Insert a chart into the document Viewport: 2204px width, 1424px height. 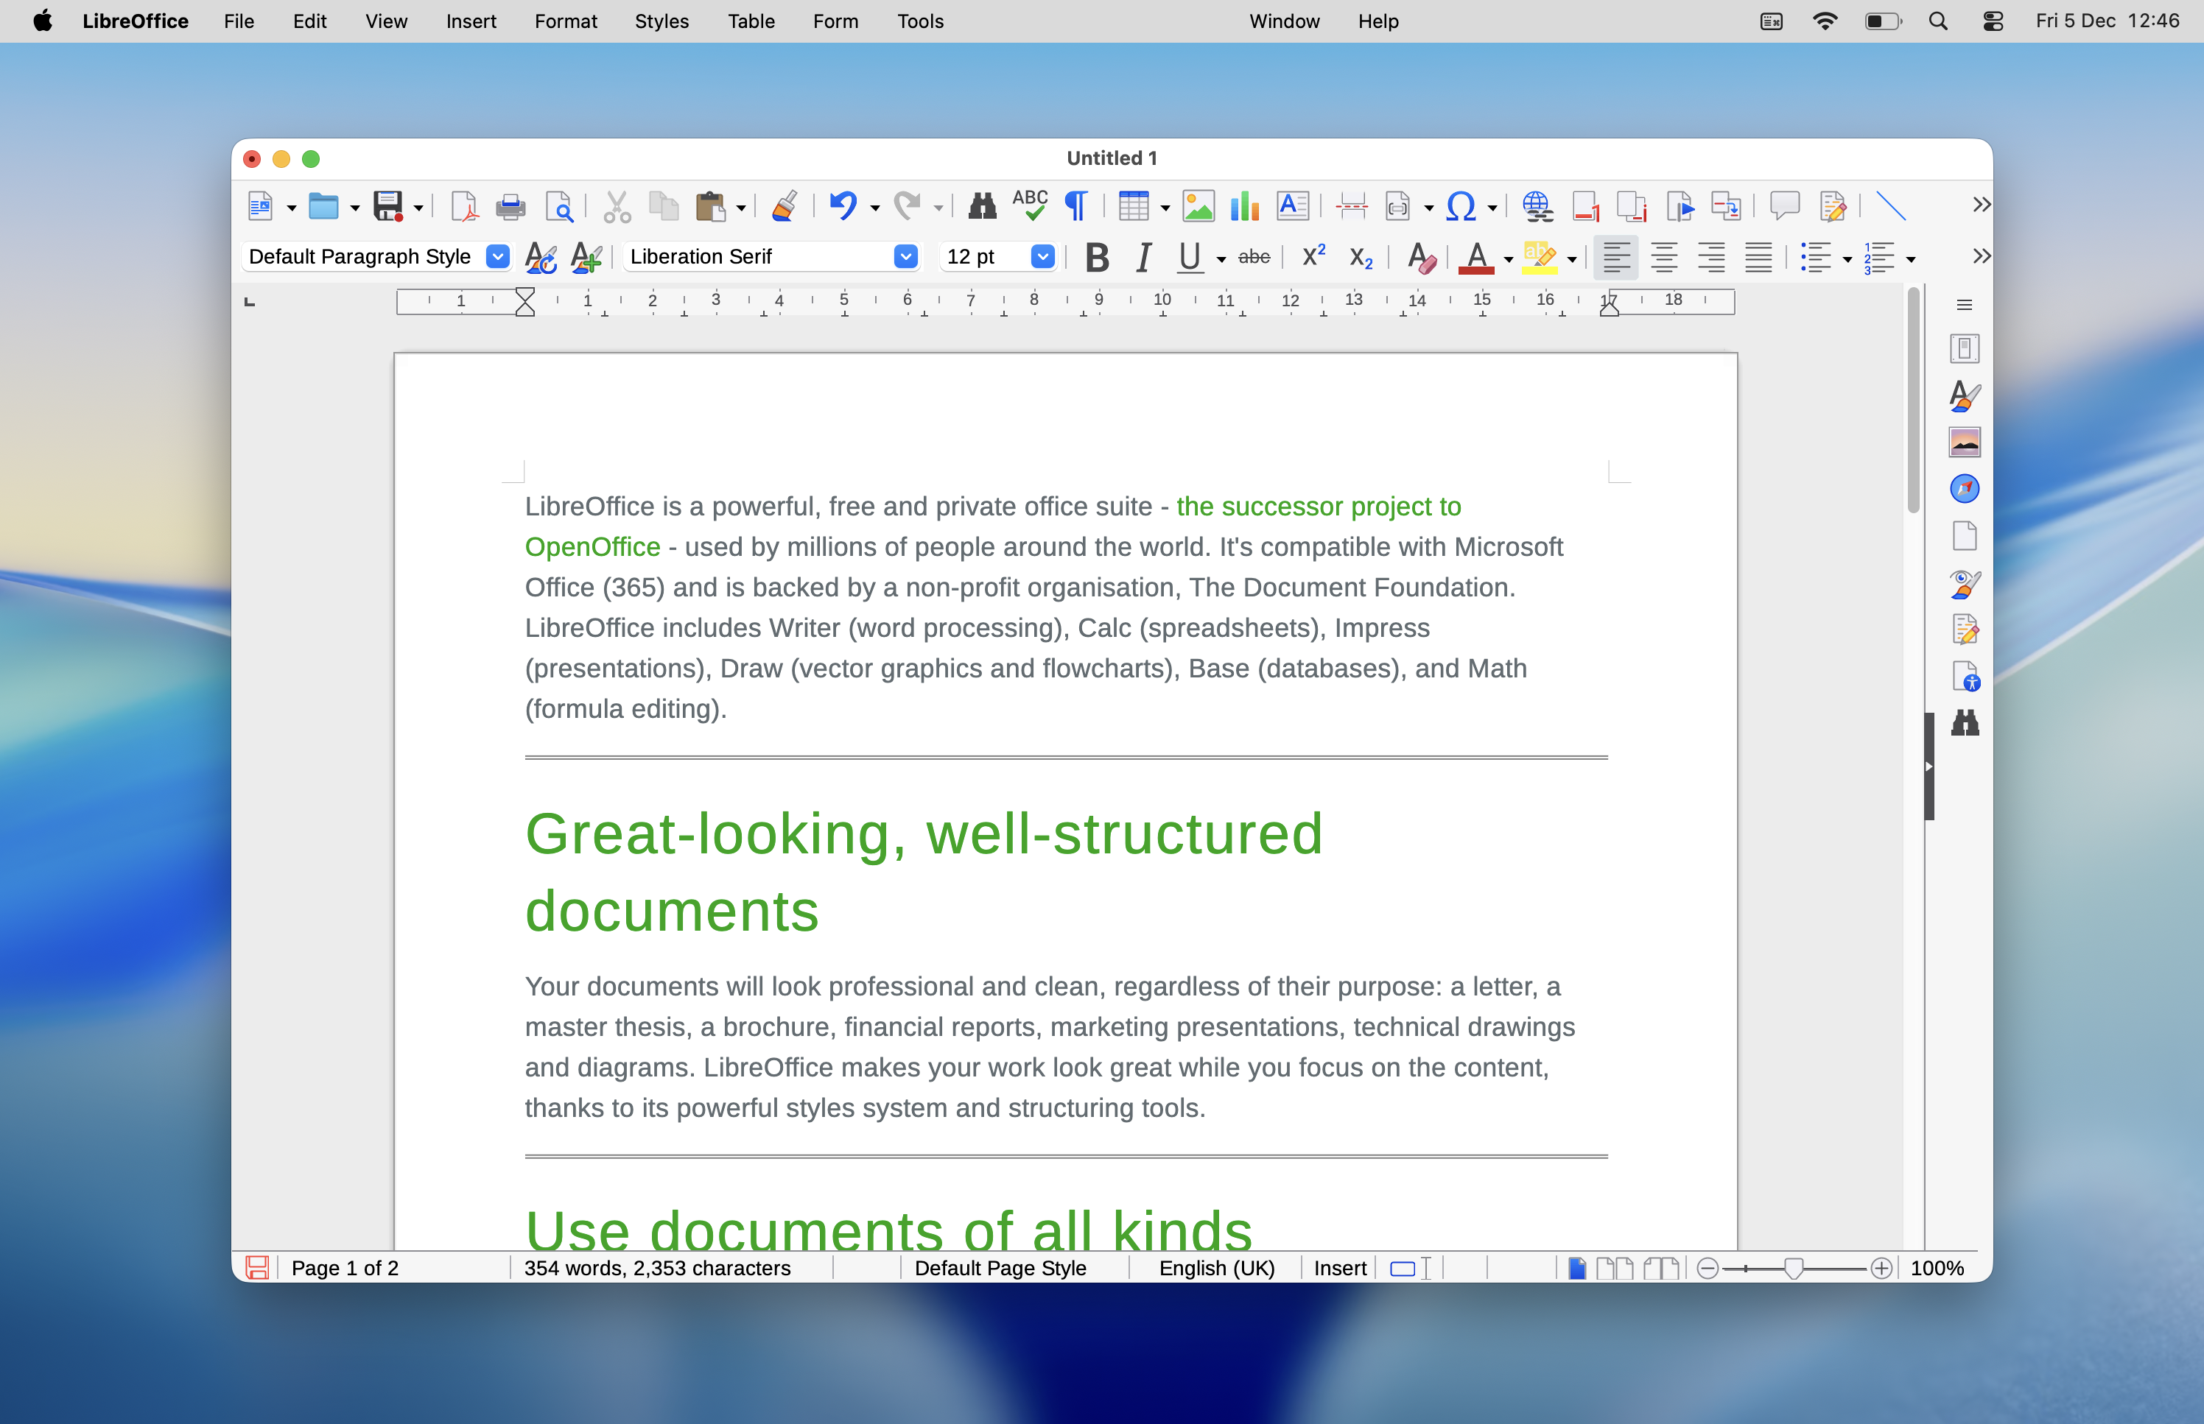point(1244,205)
